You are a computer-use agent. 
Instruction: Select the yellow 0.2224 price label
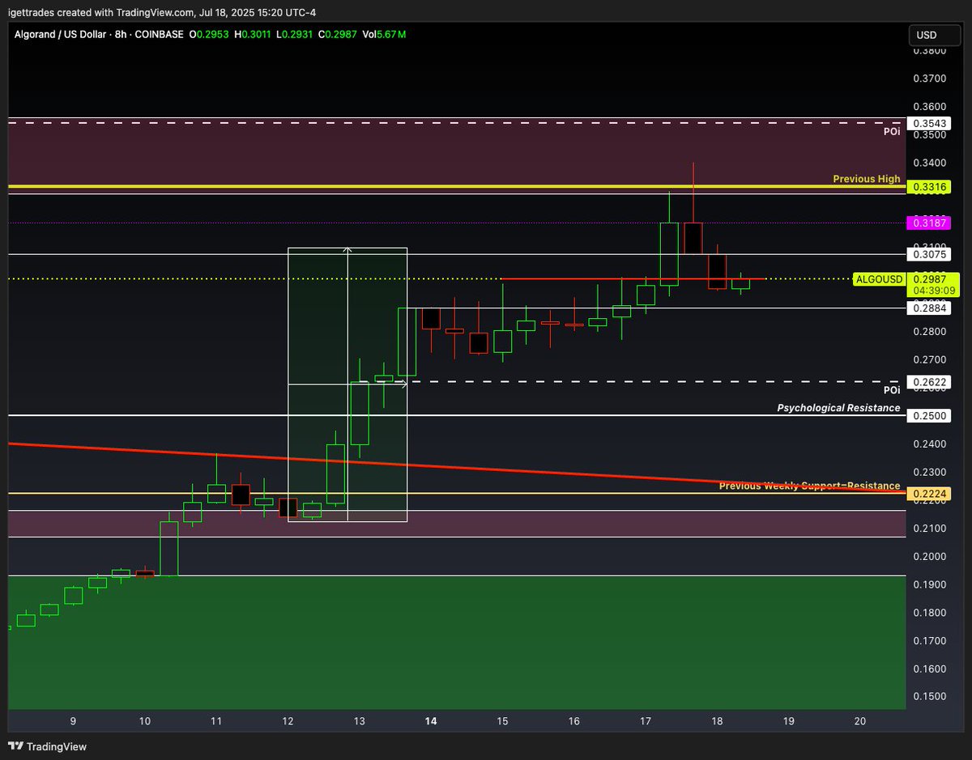tap(927, 493)
